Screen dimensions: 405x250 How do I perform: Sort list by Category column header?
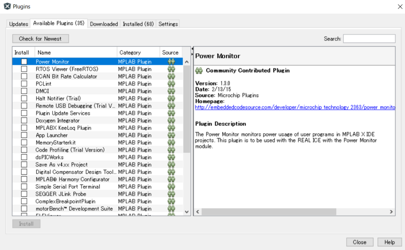[138, 53]
